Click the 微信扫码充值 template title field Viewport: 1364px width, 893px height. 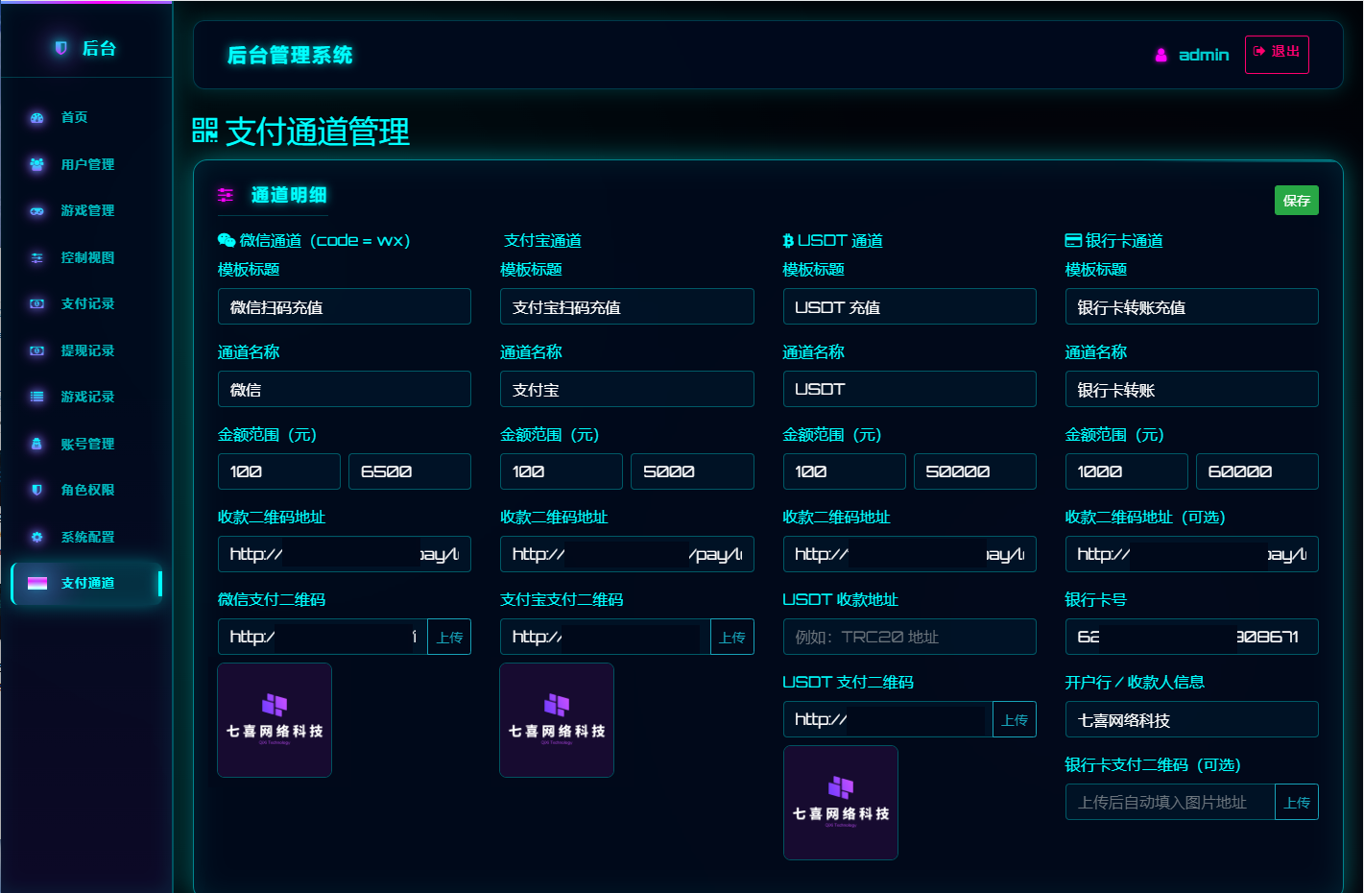[x=345, y=306]
